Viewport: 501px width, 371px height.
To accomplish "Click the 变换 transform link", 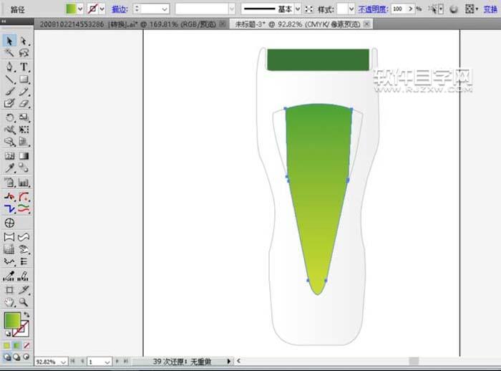I will coord(490,9).
